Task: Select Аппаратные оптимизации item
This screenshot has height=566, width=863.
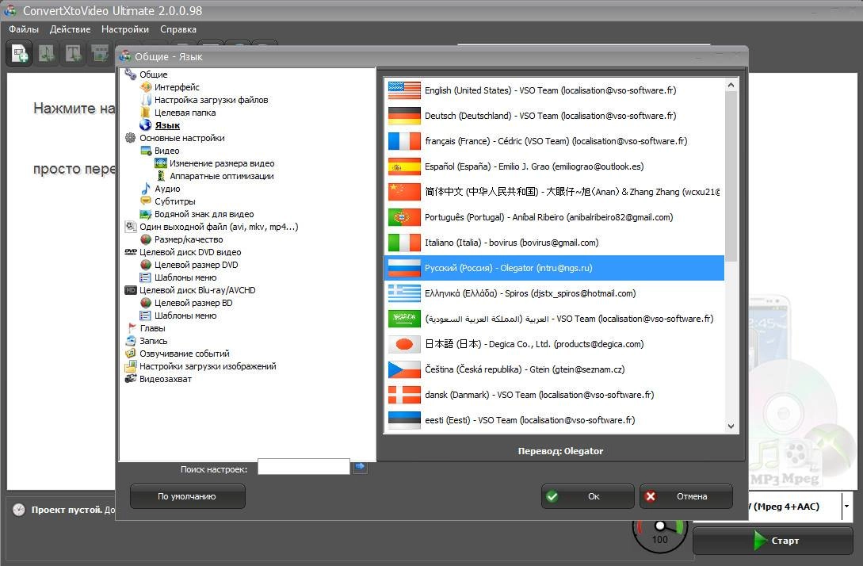Action: (x=222, y=176)
